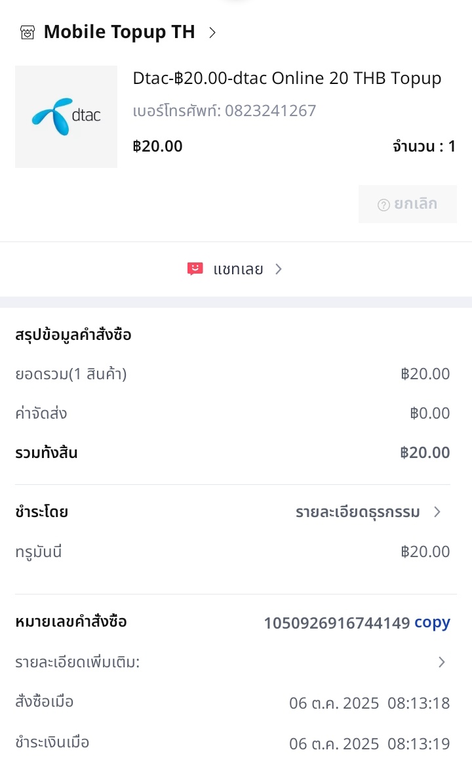Tap the dtac logo product thumbnail
This screenshot has height=771, width=472.
pos(66,117)
